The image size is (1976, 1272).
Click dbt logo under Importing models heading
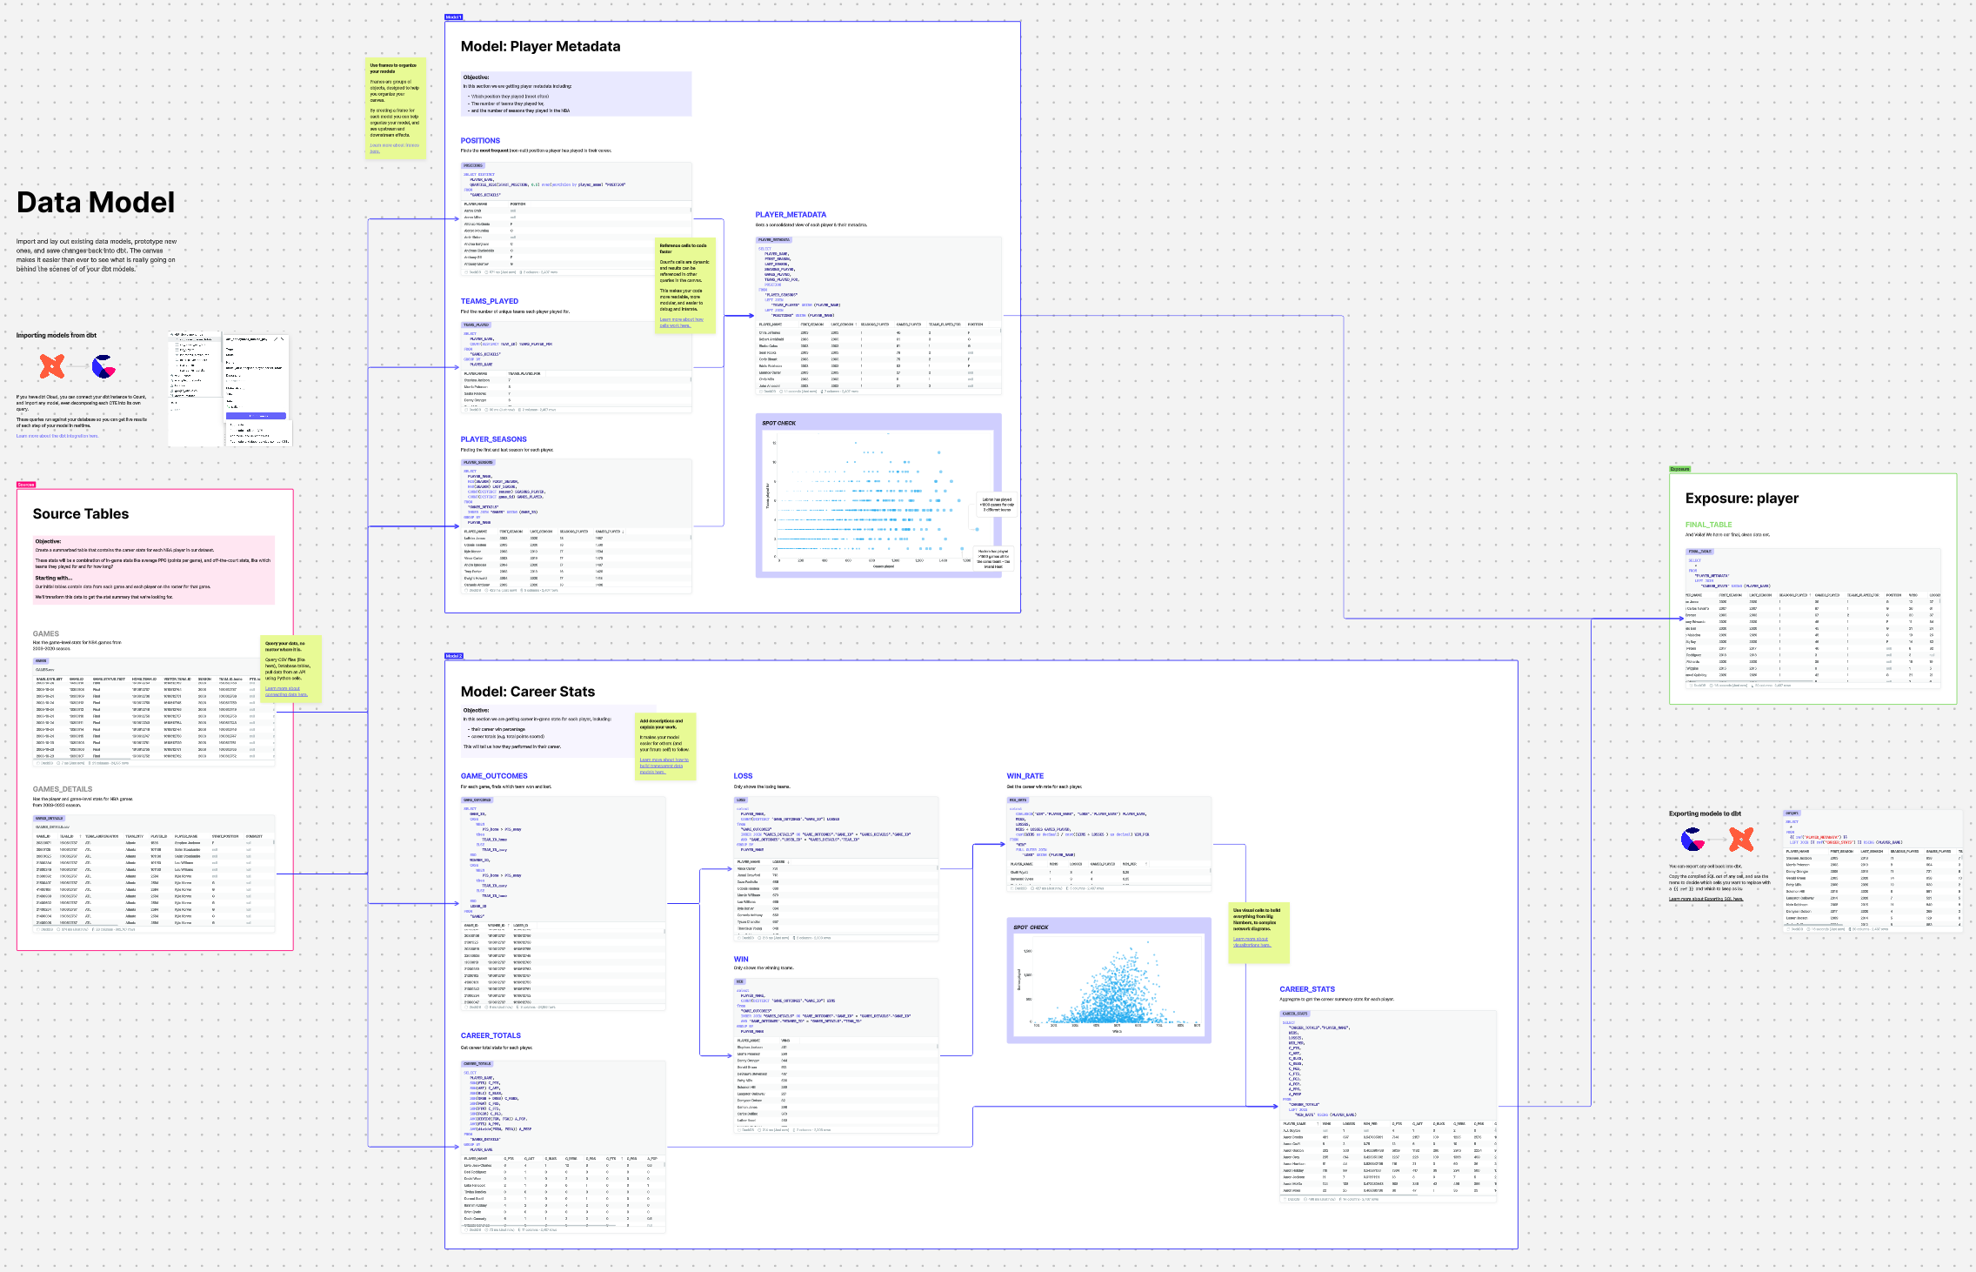[52, 366]
